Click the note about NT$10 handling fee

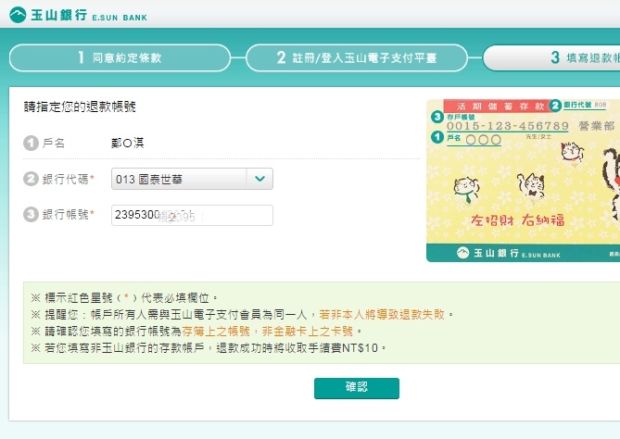209,348
